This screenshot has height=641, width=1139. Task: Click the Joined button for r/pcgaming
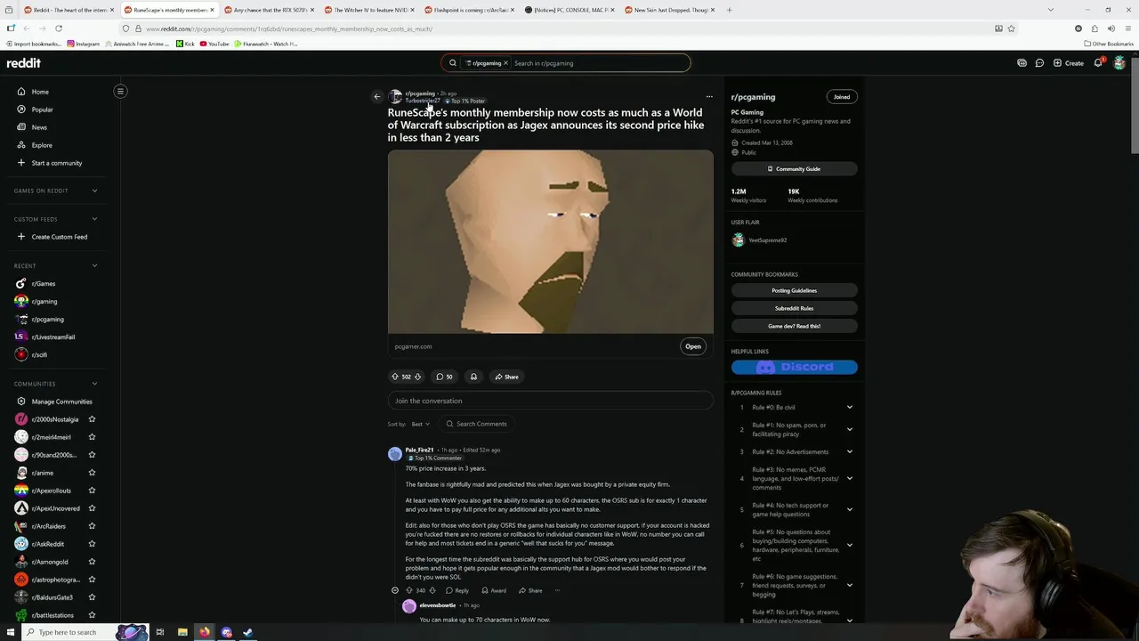842,96
